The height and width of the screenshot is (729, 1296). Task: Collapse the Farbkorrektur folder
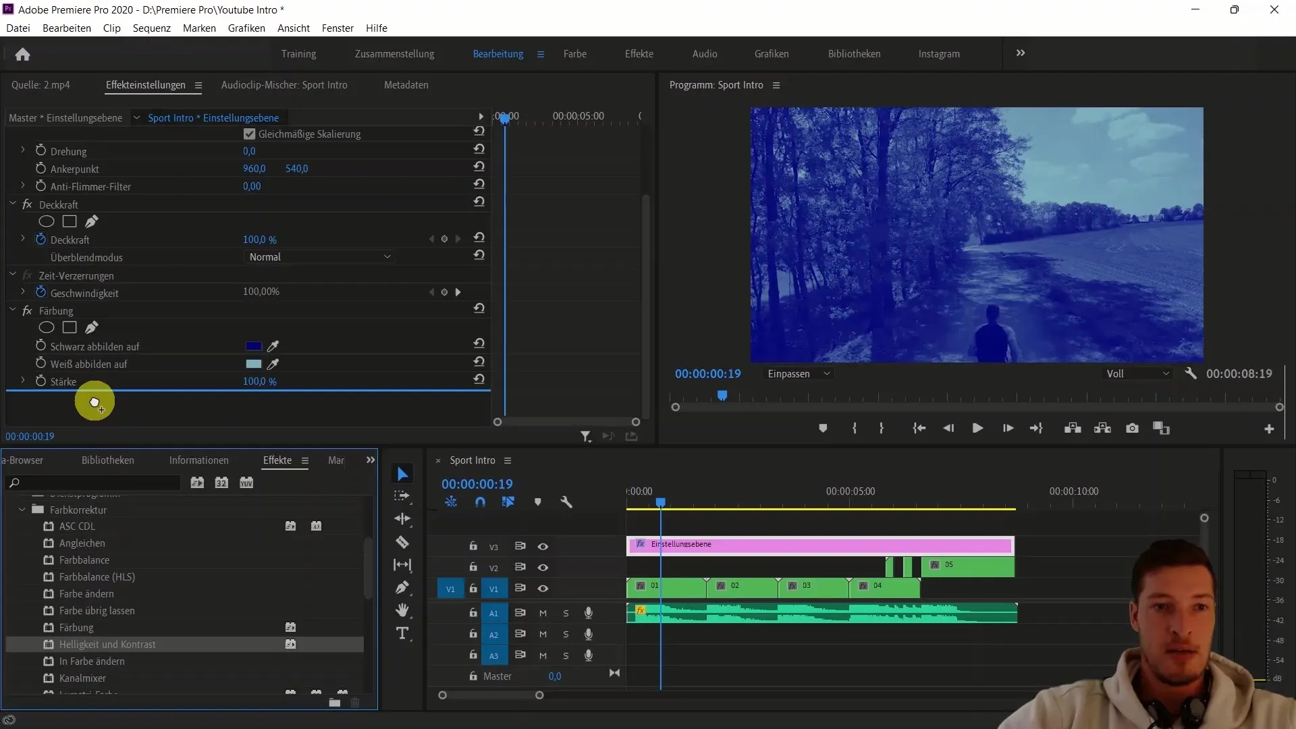click(22, 510)
